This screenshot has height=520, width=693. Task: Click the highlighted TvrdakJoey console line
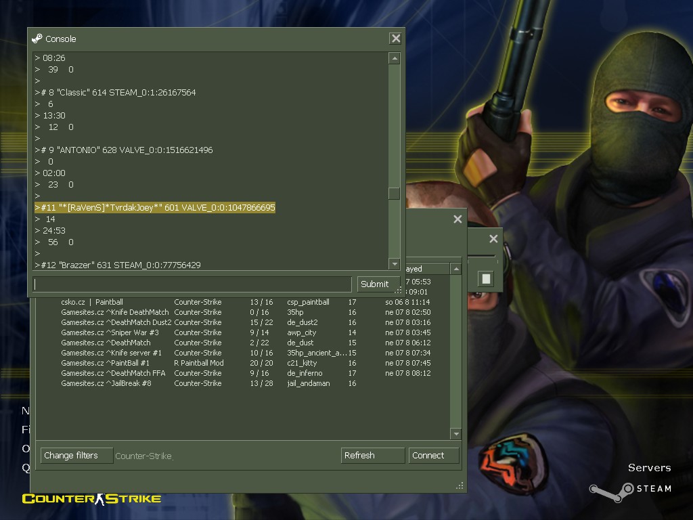pyautogui.click(x=155, y=207)
